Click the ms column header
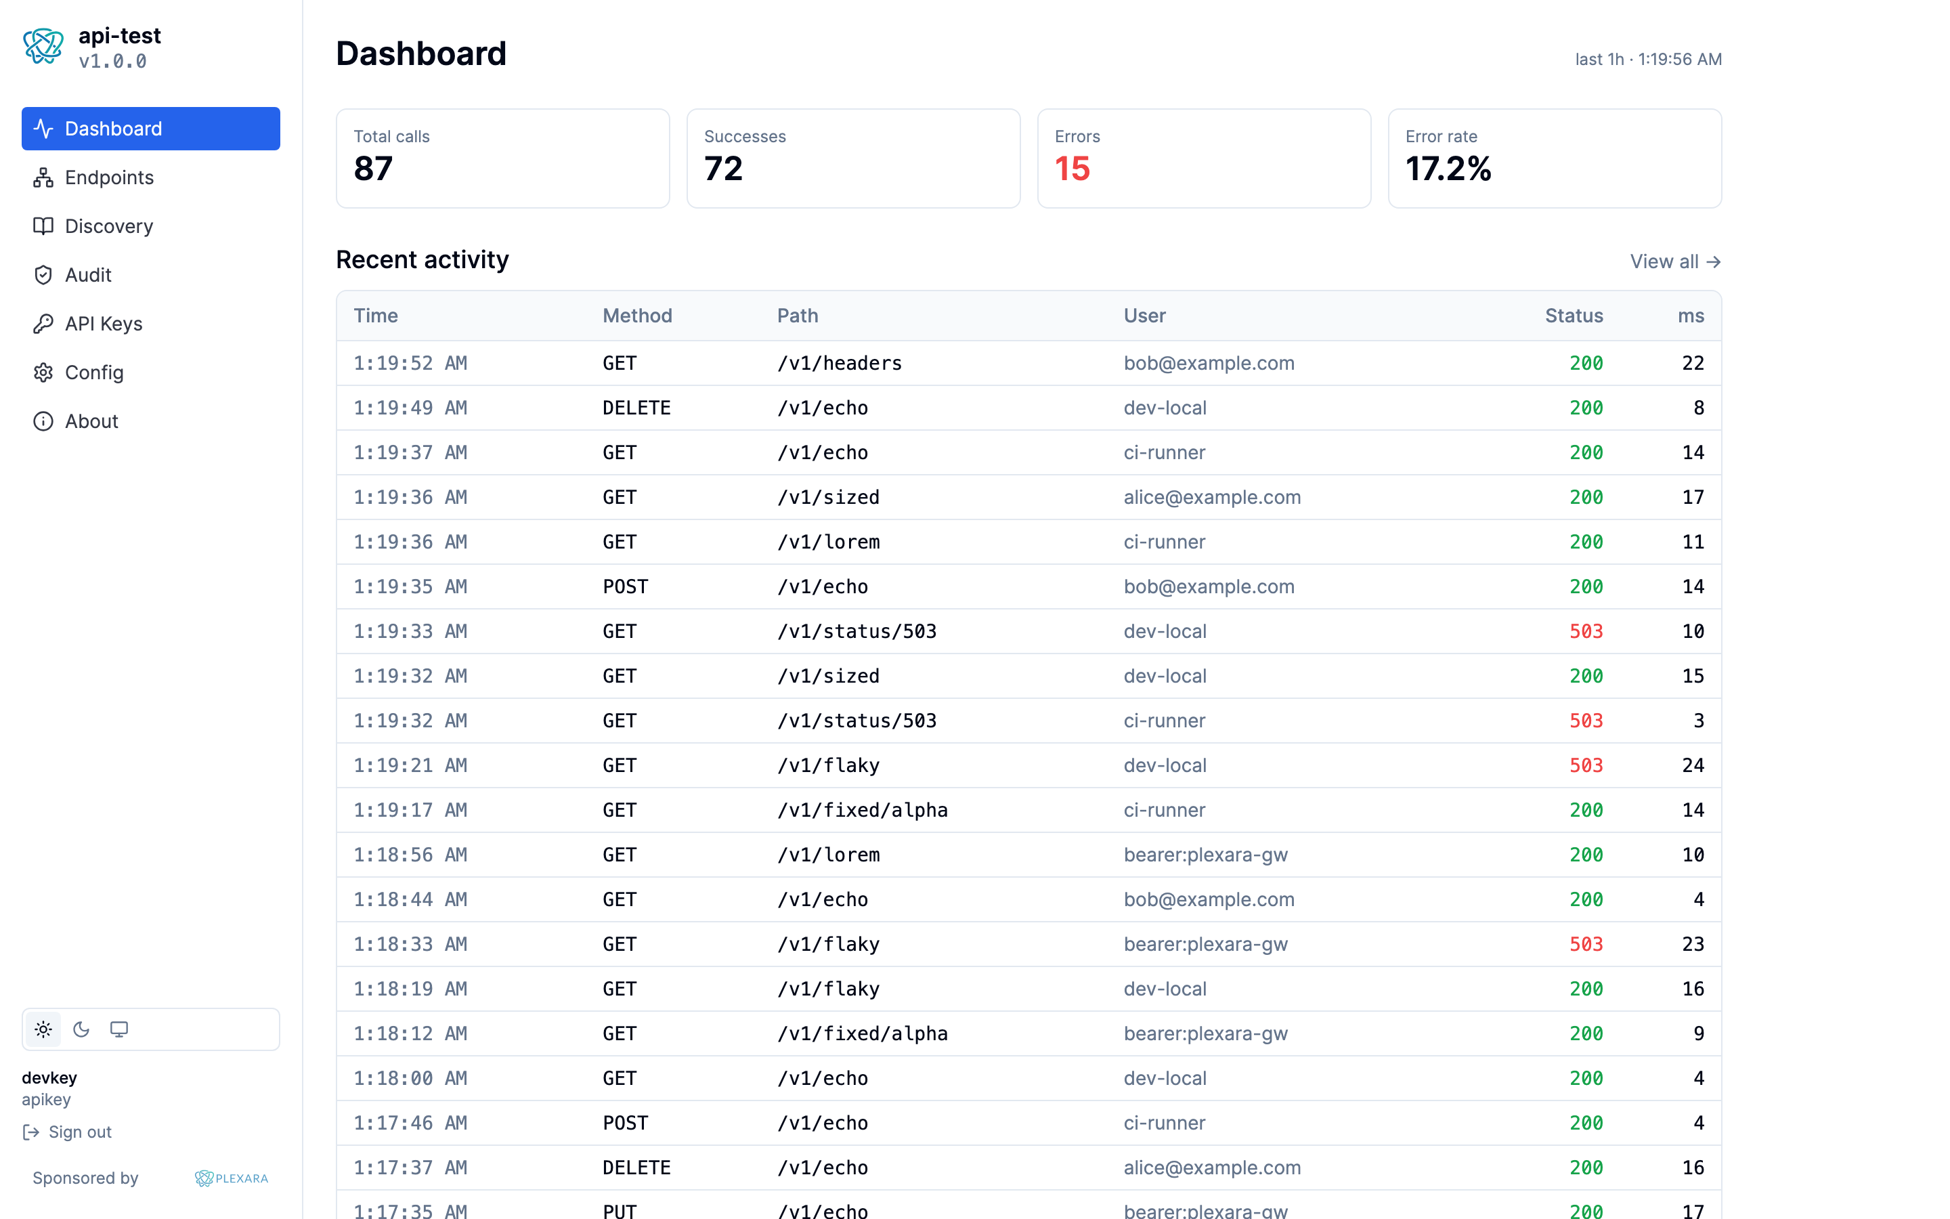 [1691, 315]
